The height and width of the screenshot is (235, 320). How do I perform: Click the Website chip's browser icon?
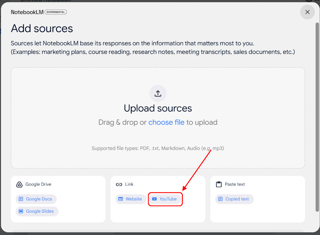[x=121, y=199]
